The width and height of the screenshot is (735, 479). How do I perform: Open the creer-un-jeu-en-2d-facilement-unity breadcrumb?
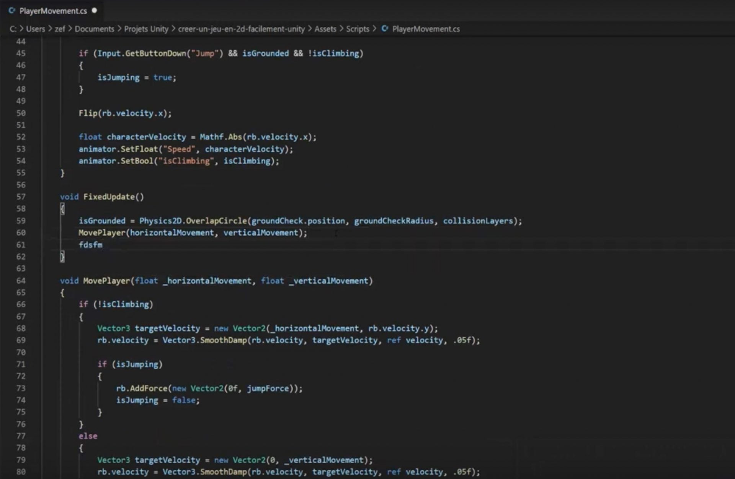pos(242,29)
